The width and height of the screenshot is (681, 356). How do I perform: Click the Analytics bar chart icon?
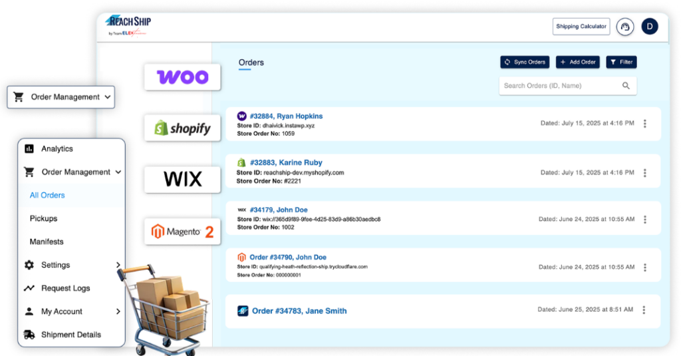(29, 148)
